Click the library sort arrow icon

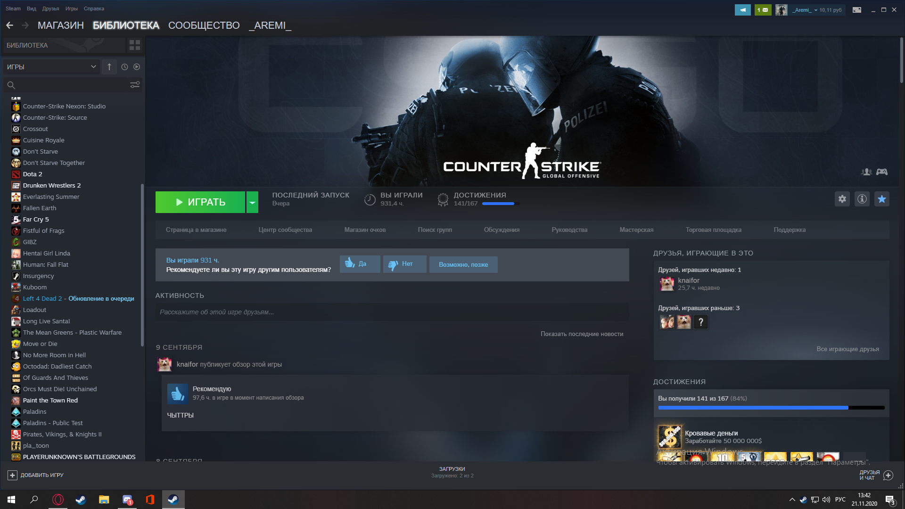point(109,67)
